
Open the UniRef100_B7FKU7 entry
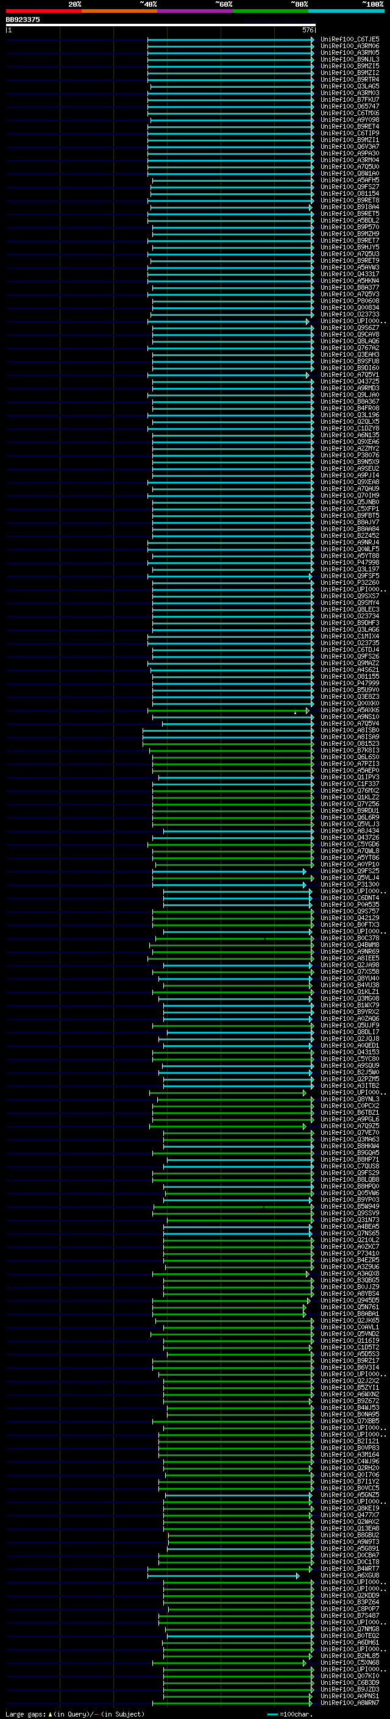(350, 99)
